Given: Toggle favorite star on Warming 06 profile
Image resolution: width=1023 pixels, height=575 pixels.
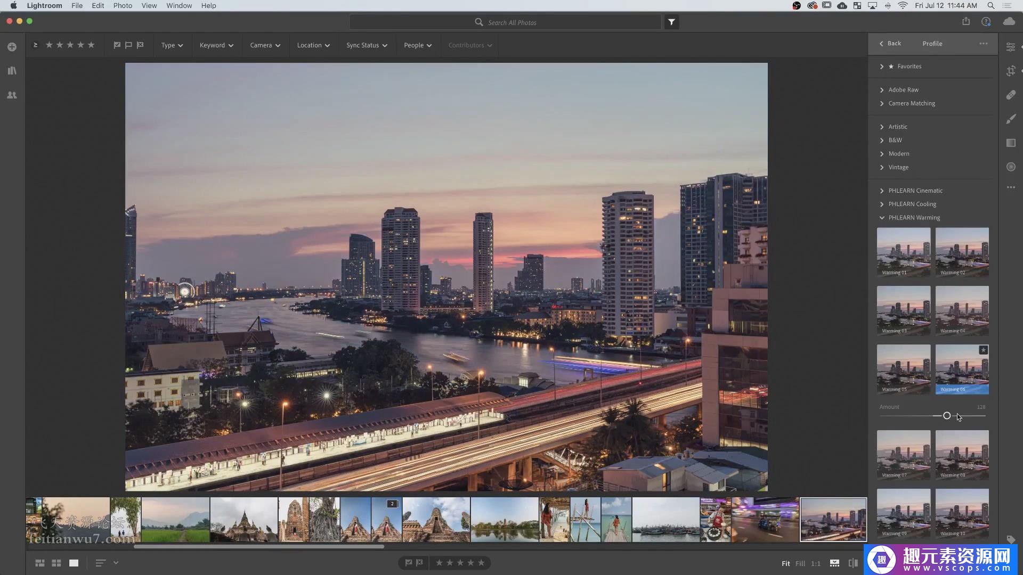Looking at the screenshot, I should coord(983,350).
